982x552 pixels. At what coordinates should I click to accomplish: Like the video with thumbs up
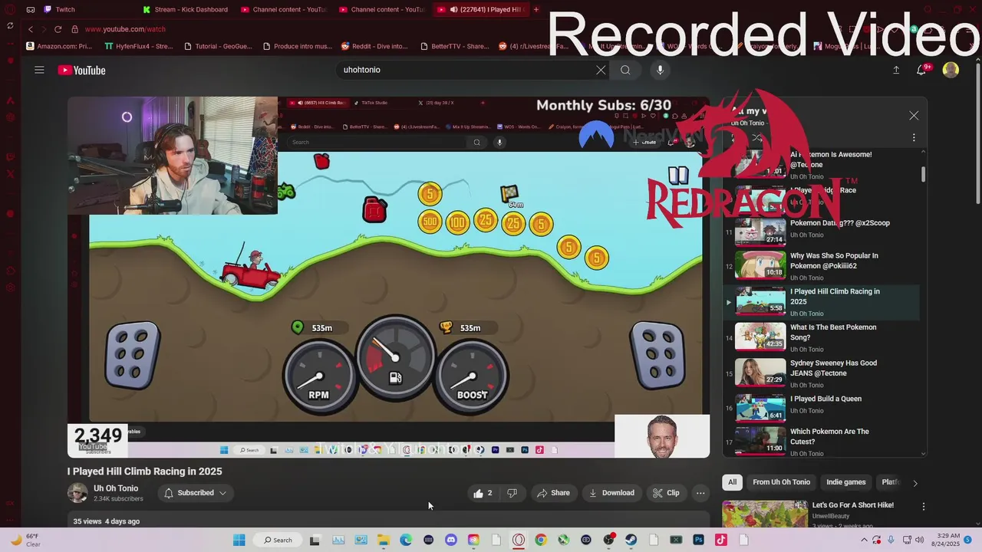[x=483, y=493]
